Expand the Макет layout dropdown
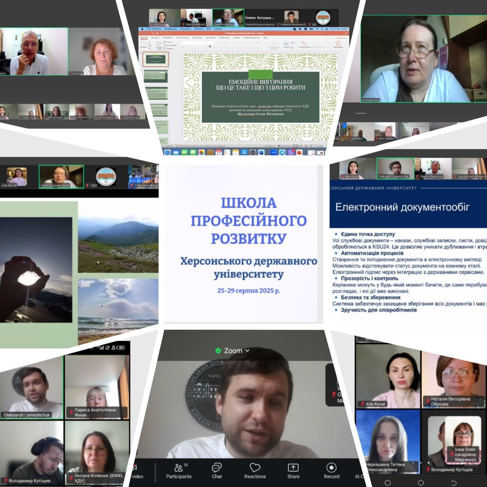This screenshot has width=487, height=487. [x=169, y=42]
